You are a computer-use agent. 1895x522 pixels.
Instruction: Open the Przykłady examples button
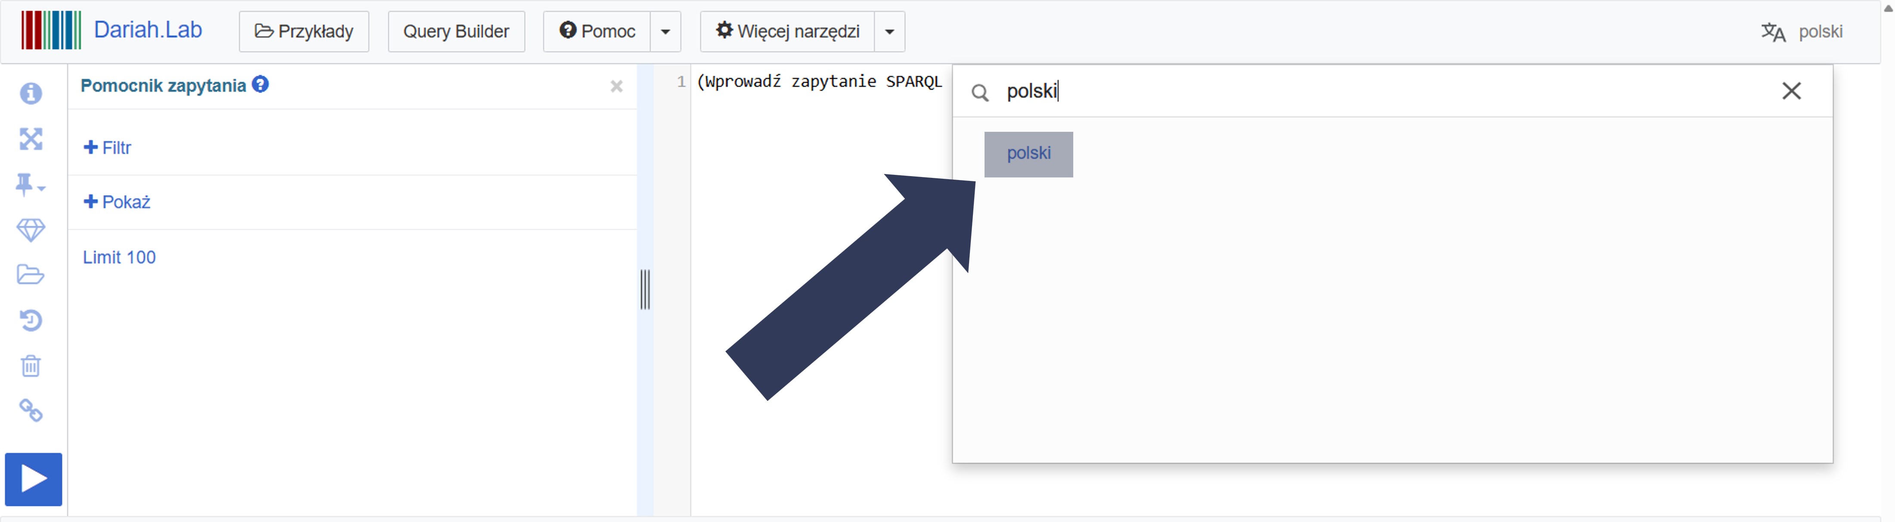pos(304,31)
